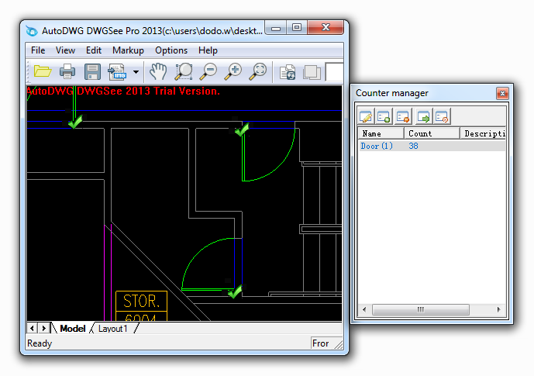Open the Markup menu
The width and height of the screenshot is (534, 376).
point(128,50)
